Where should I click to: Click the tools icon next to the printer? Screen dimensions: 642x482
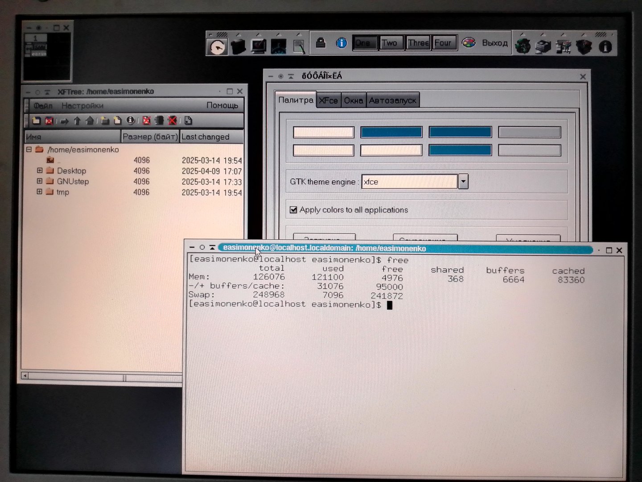coord(564,46)
